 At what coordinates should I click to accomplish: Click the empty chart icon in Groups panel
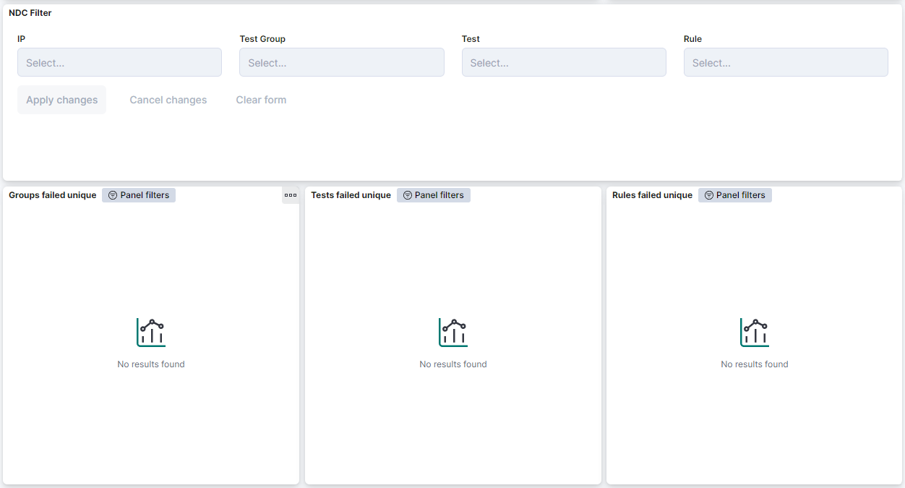(x=151, y=333)
